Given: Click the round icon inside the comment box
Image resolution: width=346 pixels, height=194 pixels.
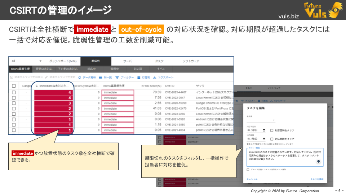Looking at the screenshot, I should [318, 162].
